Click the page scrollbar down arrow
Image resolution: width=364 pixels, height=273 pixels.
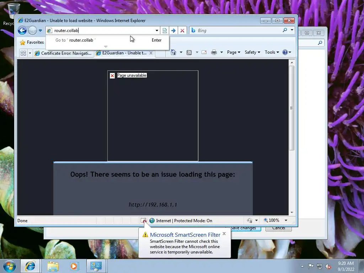click(292, 213)
